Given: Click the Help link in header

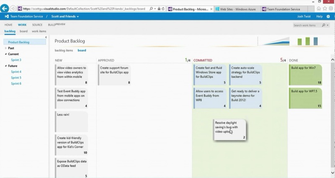Looking at the screenshot, I should click(x=320, y=16).
